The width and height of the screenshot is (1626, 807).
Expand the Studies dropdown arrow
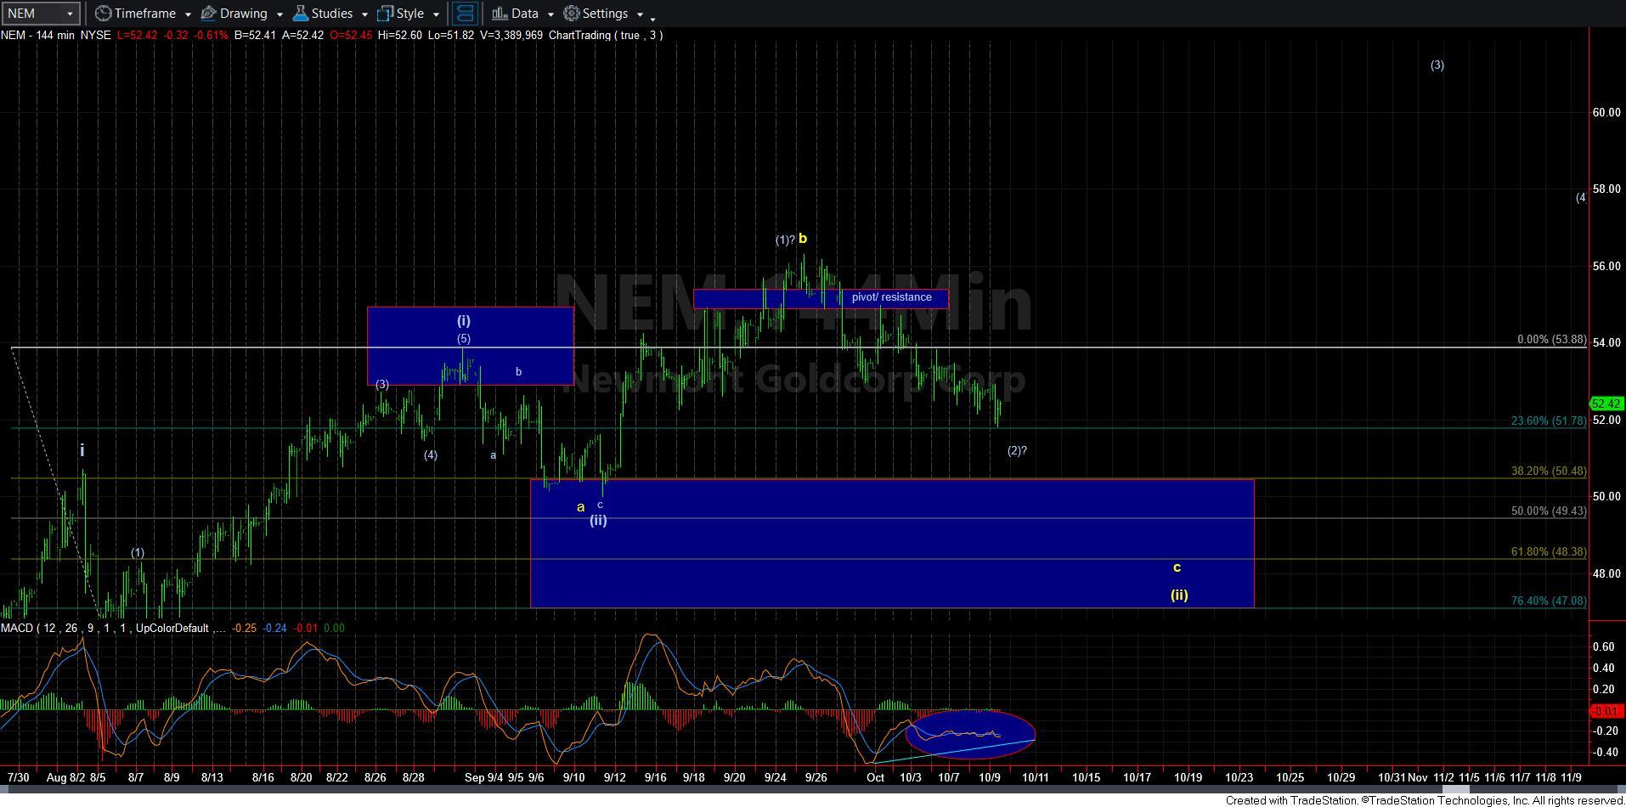[x=364, y=14]
